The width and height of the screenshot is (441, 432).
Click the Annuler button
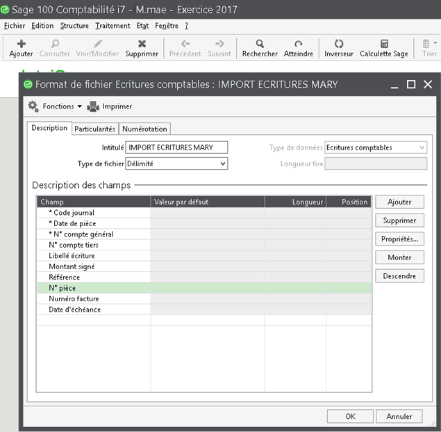click(399, 416)
